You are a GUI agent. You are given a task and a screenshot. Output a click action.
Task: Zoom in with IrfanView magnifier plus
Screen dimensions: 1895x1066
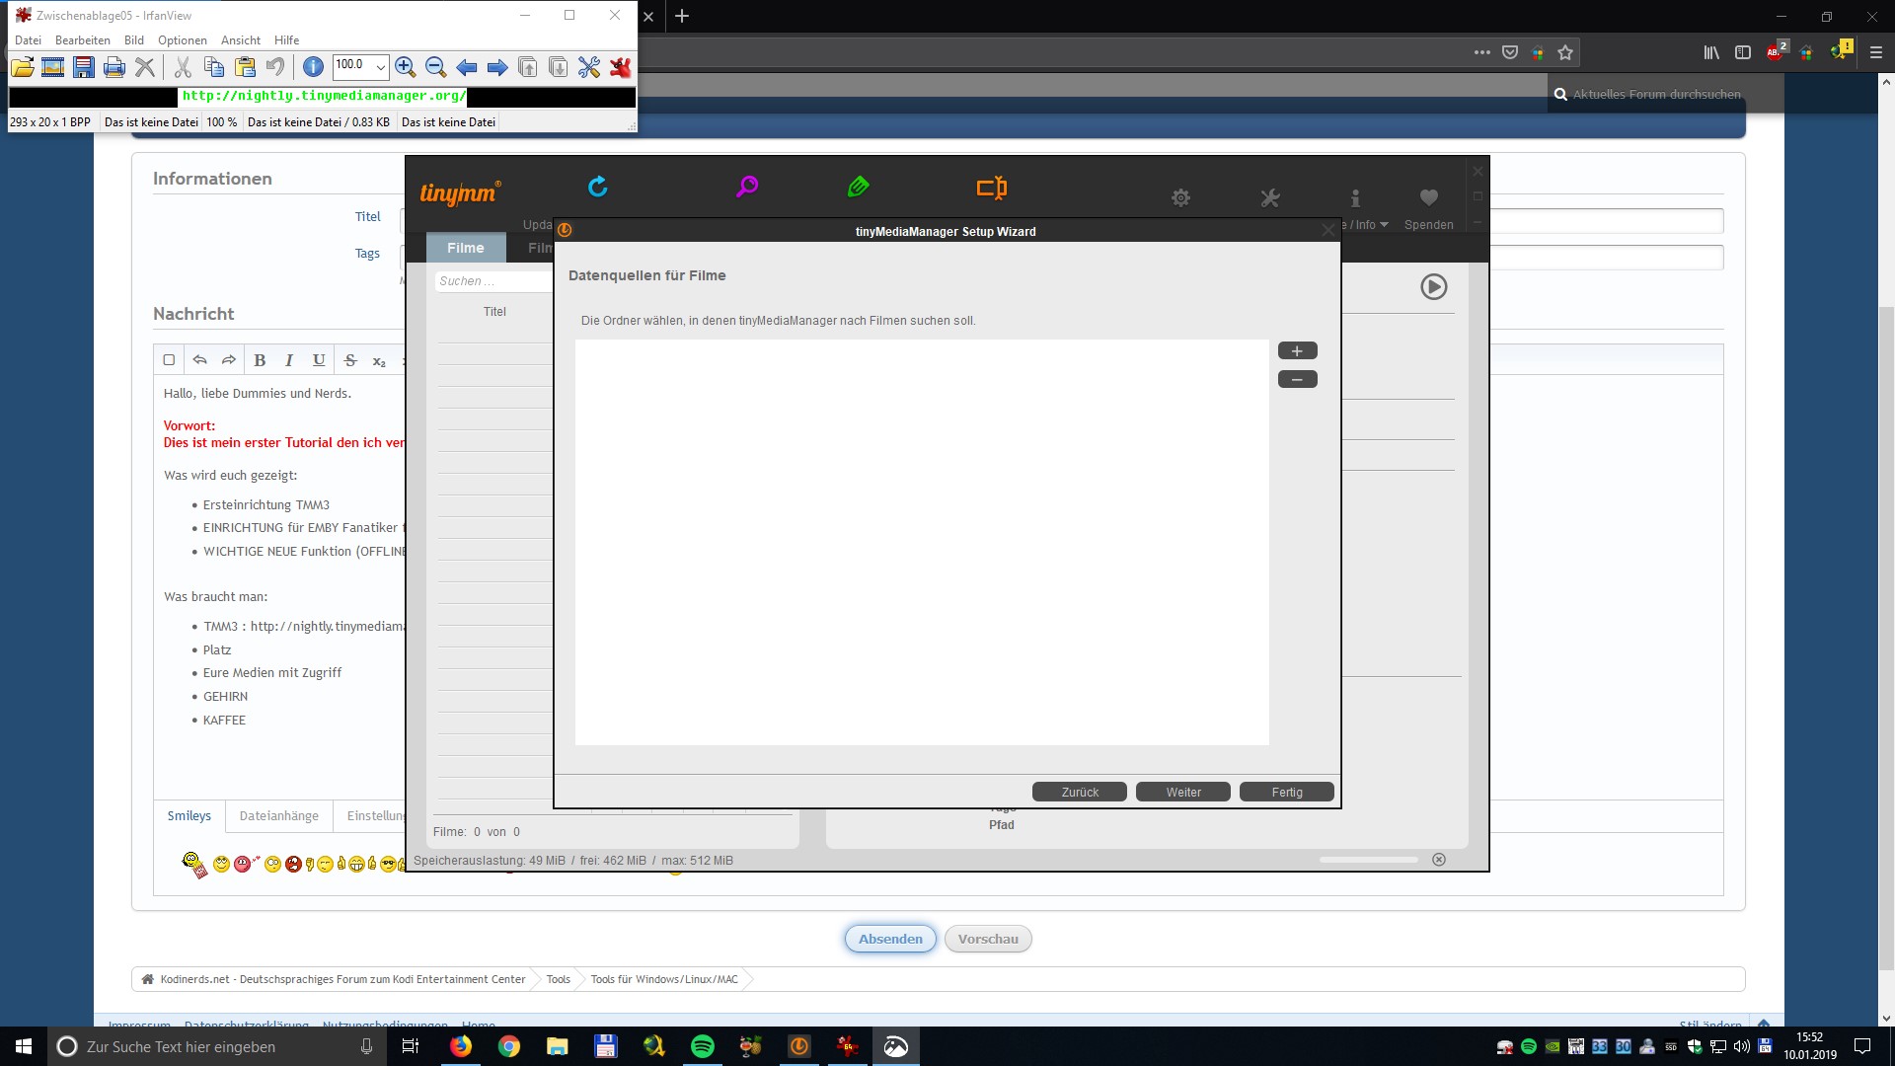(x=405, y=67)
